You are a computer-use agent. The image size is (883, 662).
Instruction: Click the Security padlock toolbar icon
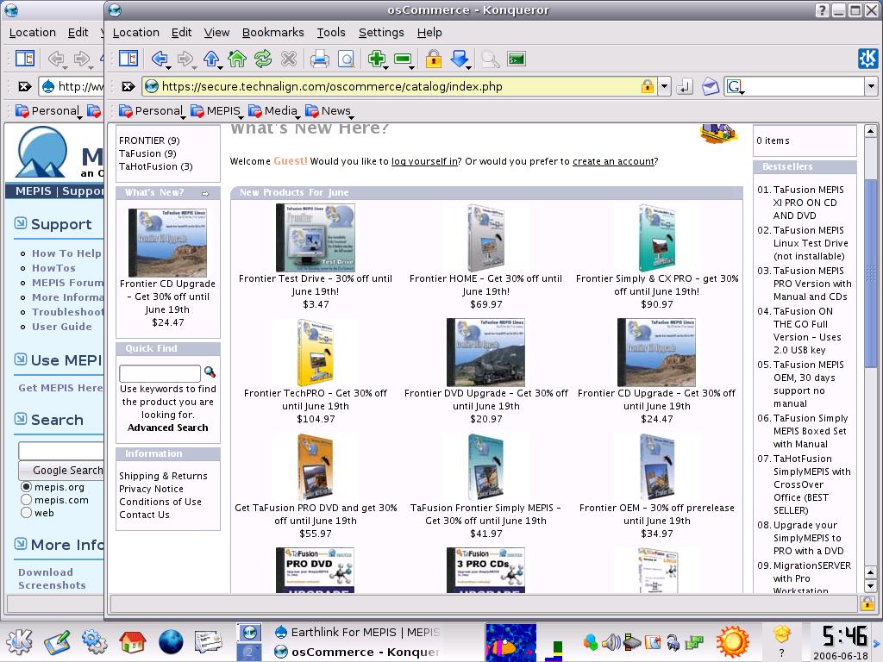pos(433,59)
